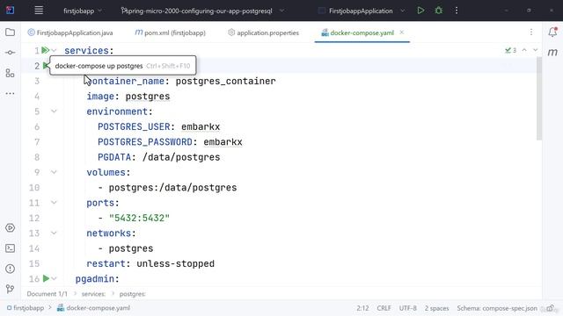Open the FirstjobappApplication run configuration dropdown
Image resolution: width=563 pixels, height=316 pixels.
[362, 11]
